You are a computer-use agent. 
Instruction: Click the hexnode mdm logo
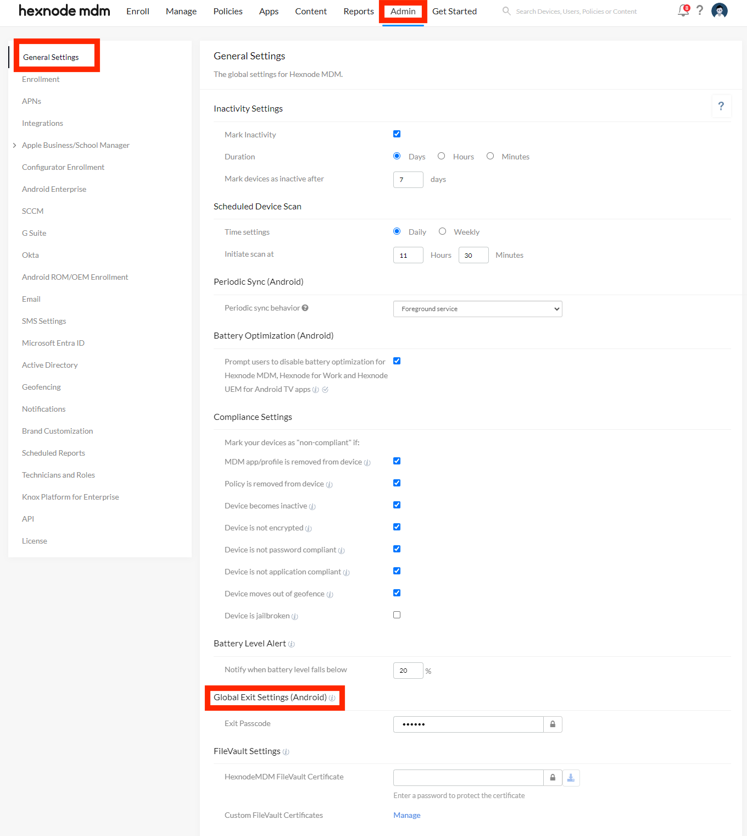pos(64,10)
